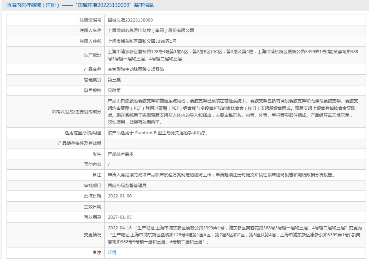Click the document icon in page header

tap(3, 5)
